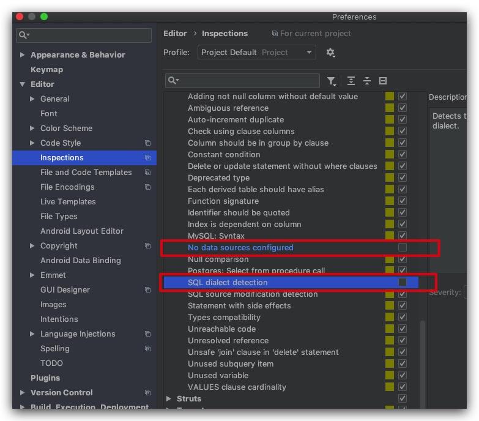479x421 pixels.
Task: Click the Expand All toolbar icon
Action: [351, 81]
